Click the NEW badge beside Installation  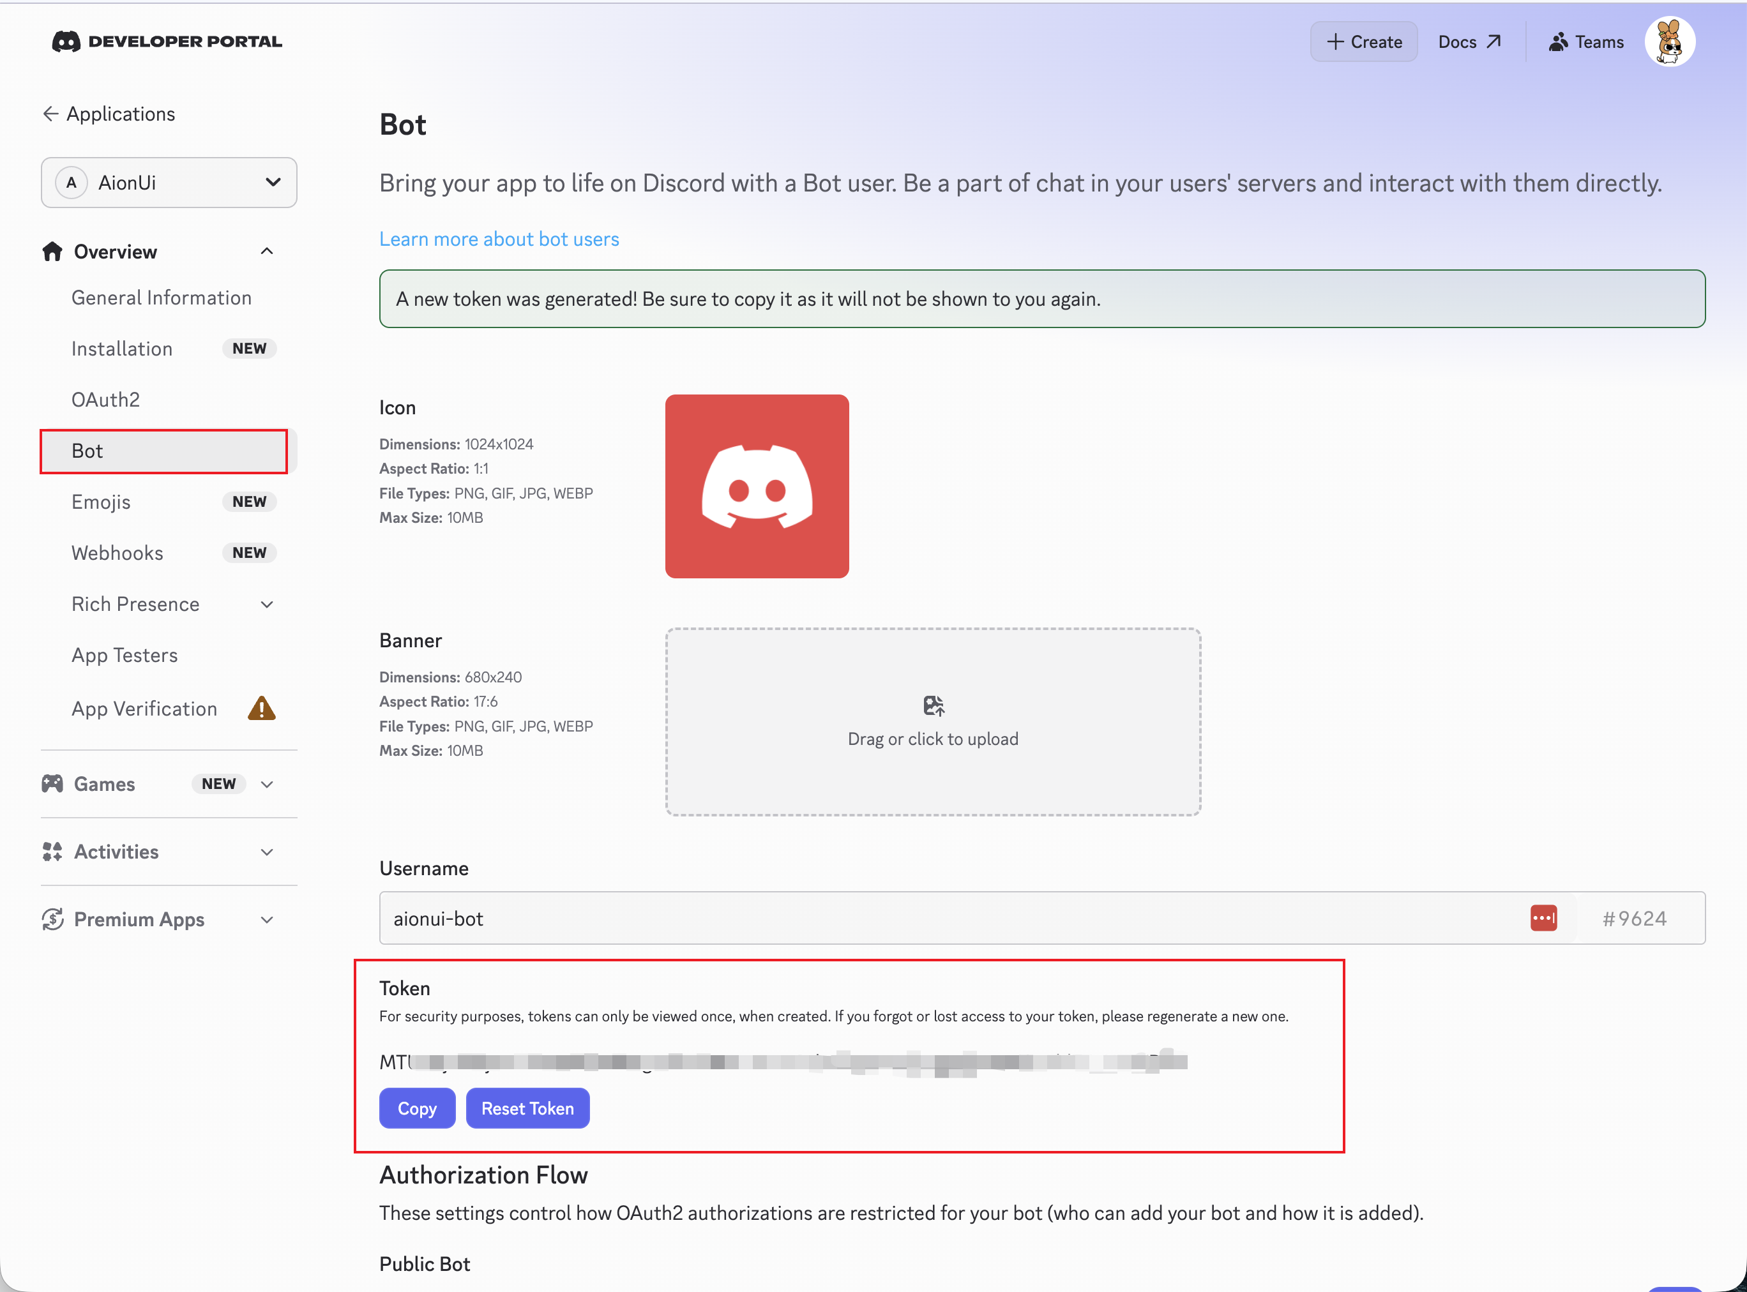pos(250,349)
